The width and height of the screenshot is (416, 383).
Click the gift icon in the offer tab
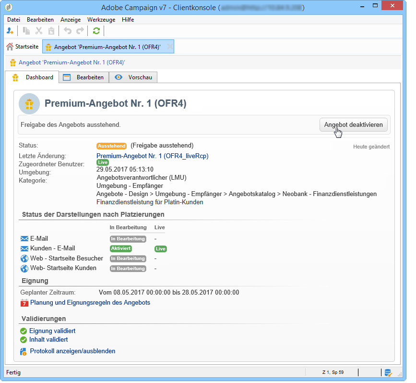[x=48, y=47]
